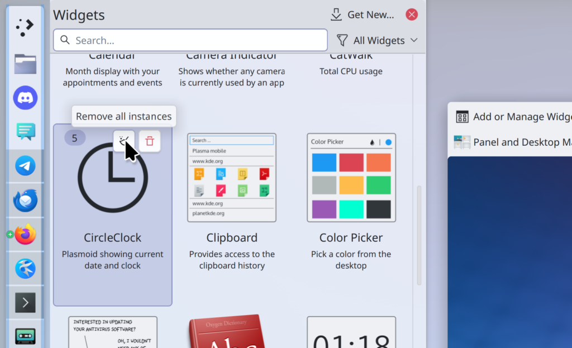Click the cassette tape app icon
The height and width of the screenshot is (348, 572).
25,336
